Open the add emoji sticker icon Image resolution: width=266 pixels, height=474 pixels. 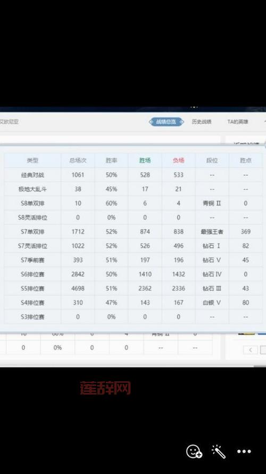coord(194,451)
